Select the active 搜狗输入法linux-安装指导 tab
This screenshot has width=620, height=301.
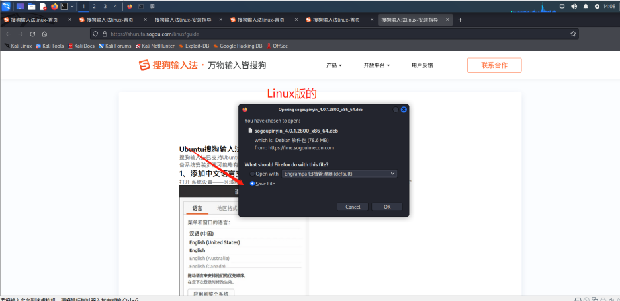[x=415, y=20]
